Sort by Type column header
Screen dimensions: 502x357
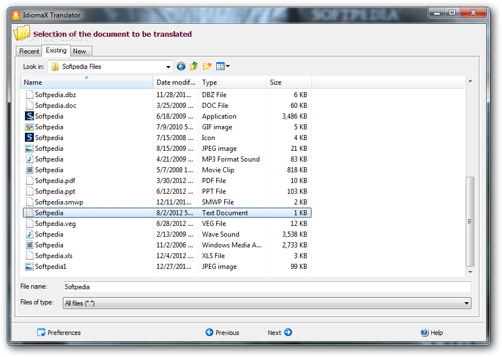233,82
